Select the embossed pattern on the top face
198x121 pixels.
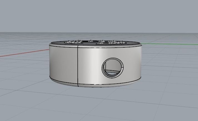[95, 42]
